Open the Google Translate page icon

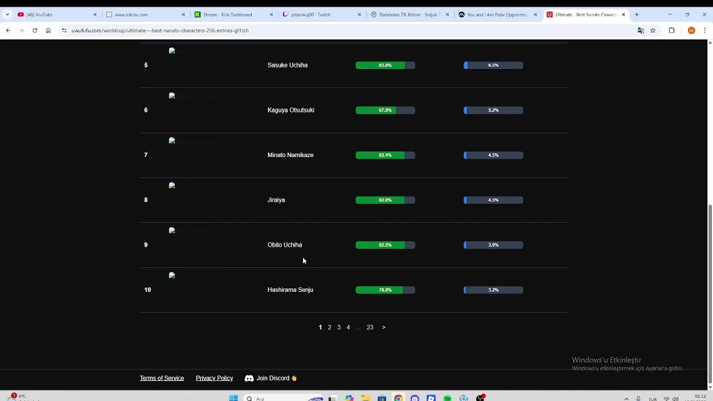(x=641, y=31)
